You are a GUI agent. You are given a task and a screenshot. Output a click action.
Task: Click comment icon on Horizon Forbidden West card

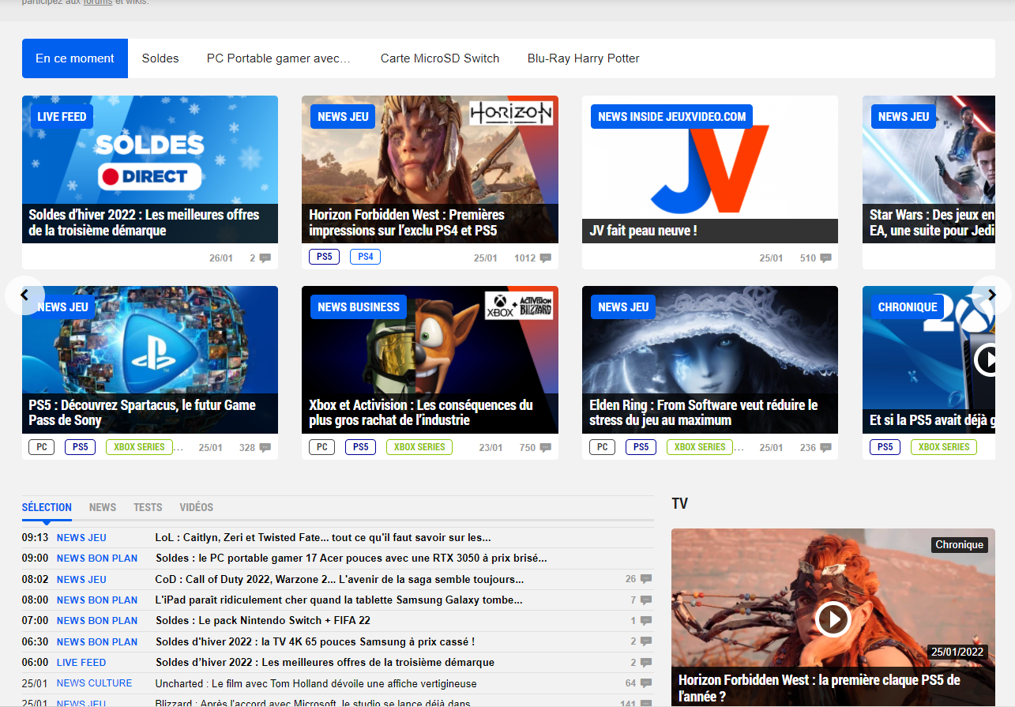[x=545, y=258]
